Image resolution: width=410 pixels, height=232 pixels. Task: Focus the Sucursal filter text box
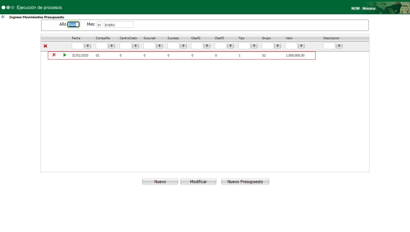coord(150,46)
